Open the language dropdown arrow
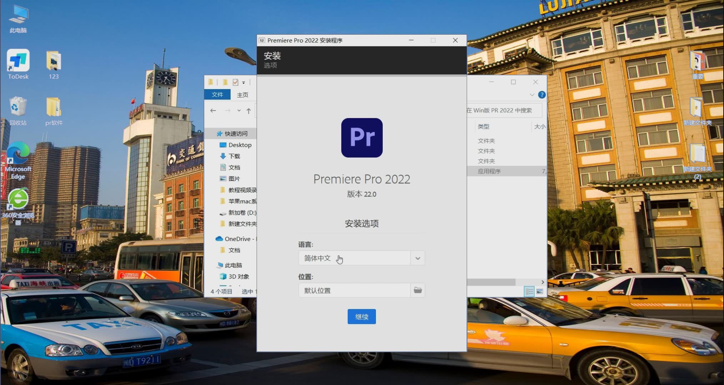The height and width of the screenshot is (385, 724). tap(418, 258)
